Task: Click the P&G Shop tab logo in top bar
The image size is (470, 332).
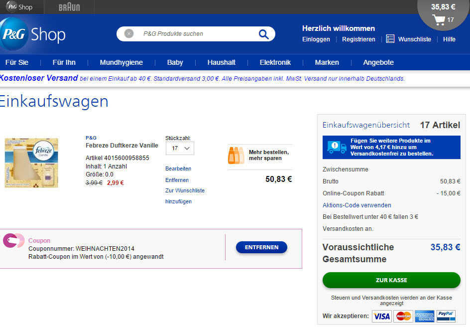Action: (19, 6)
